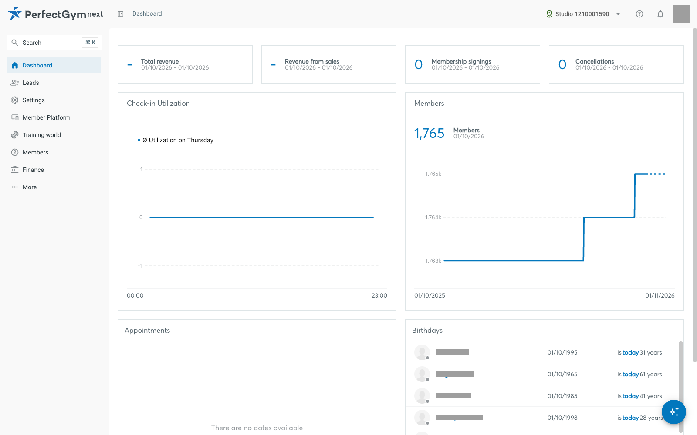The height and width of the screenshot is (435, 697).
Task: Click the PerfectGym next logo
Action: pos(55,14)
